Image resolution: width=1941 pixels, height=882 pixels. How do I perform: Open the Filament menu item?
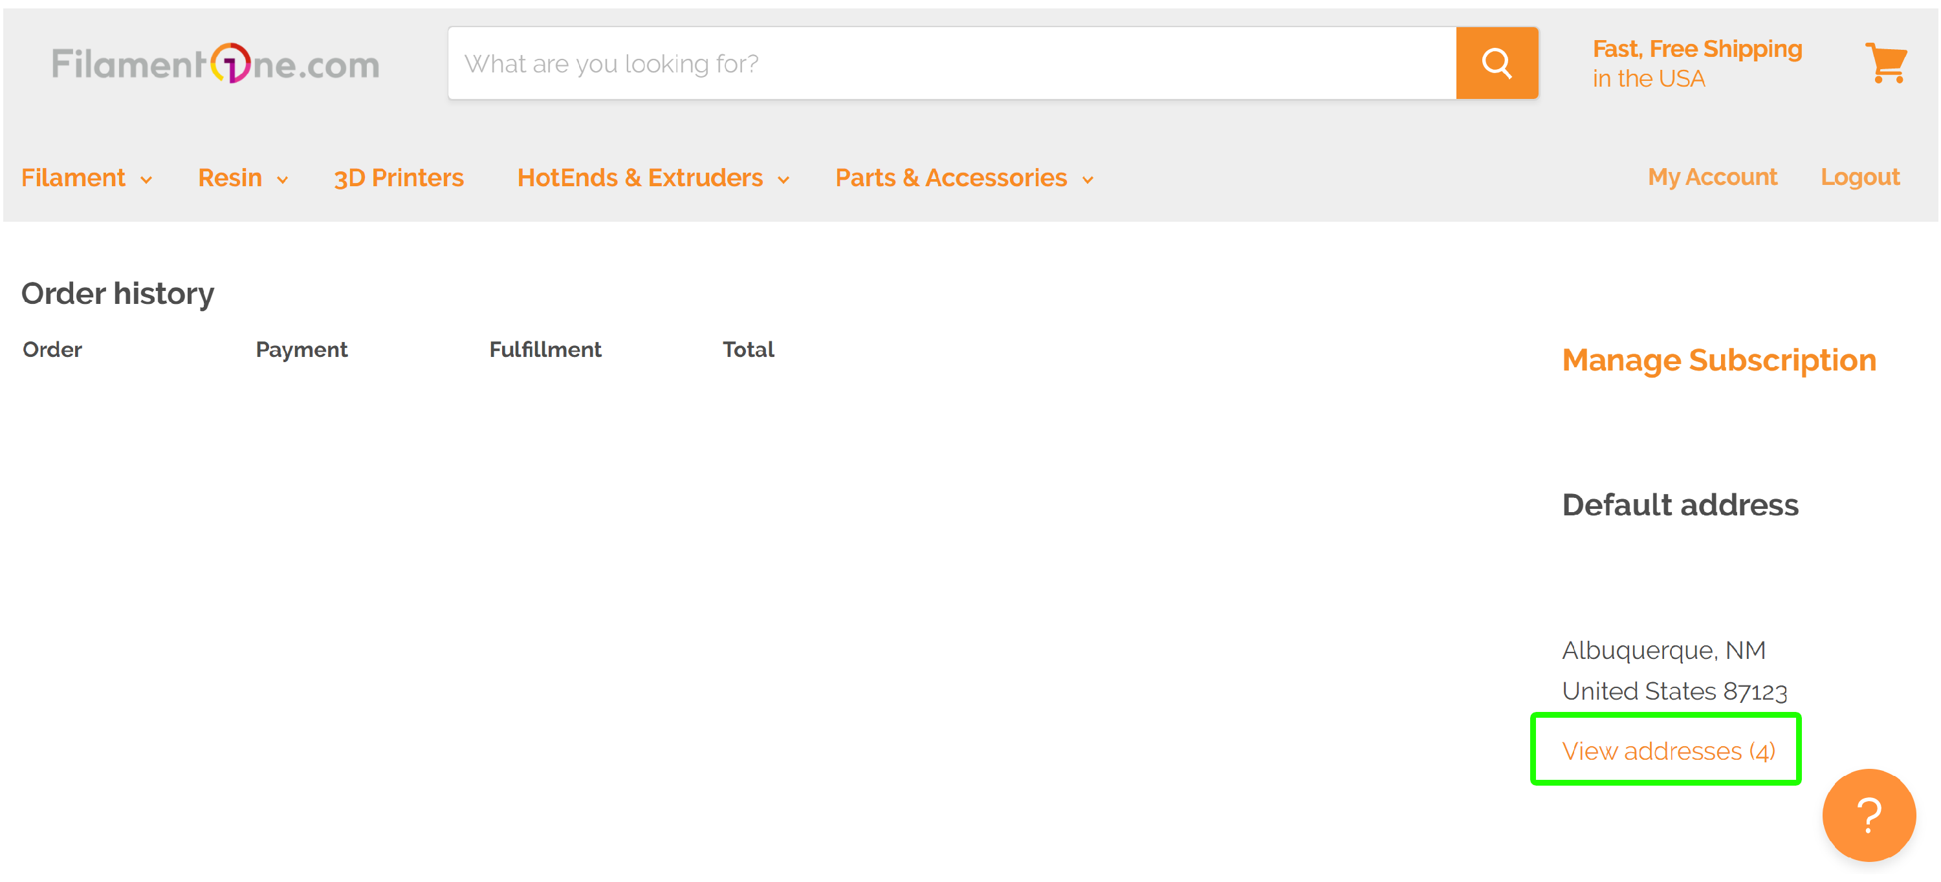73,178
